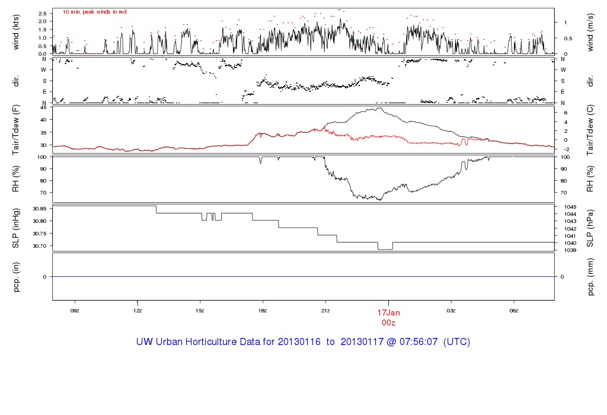
Task: Click the blue 'UW Urban Horticulture Data' title
Action: pyautogui.click(x=303, y=342)
